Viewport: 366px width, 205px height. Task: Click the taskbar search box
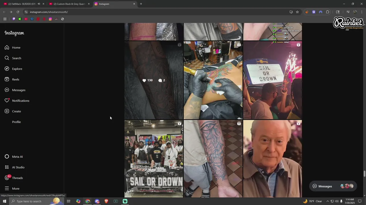(36, 201)
